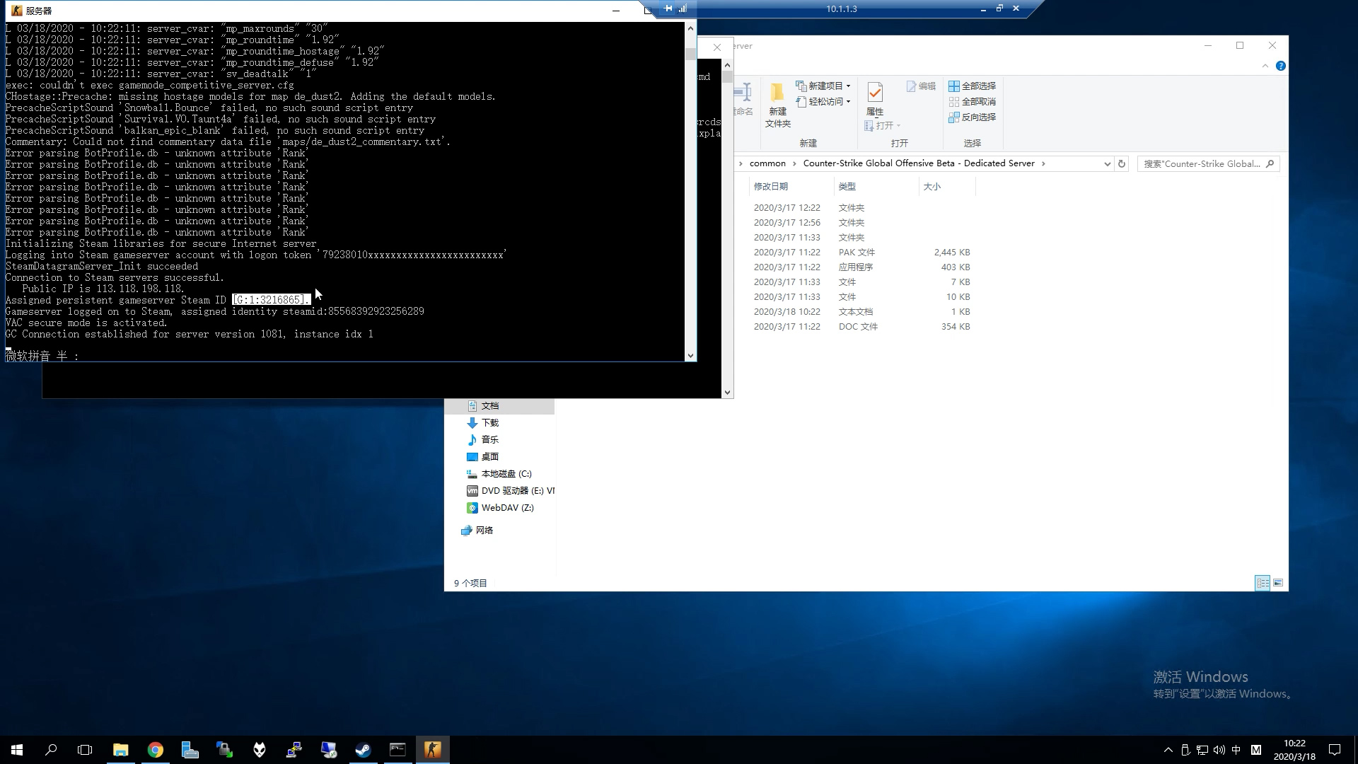This screenshot has width=1358, height=764.
Task: Click 全部选择 (Select all) in ribbon
Action: (x=972, y=86)
